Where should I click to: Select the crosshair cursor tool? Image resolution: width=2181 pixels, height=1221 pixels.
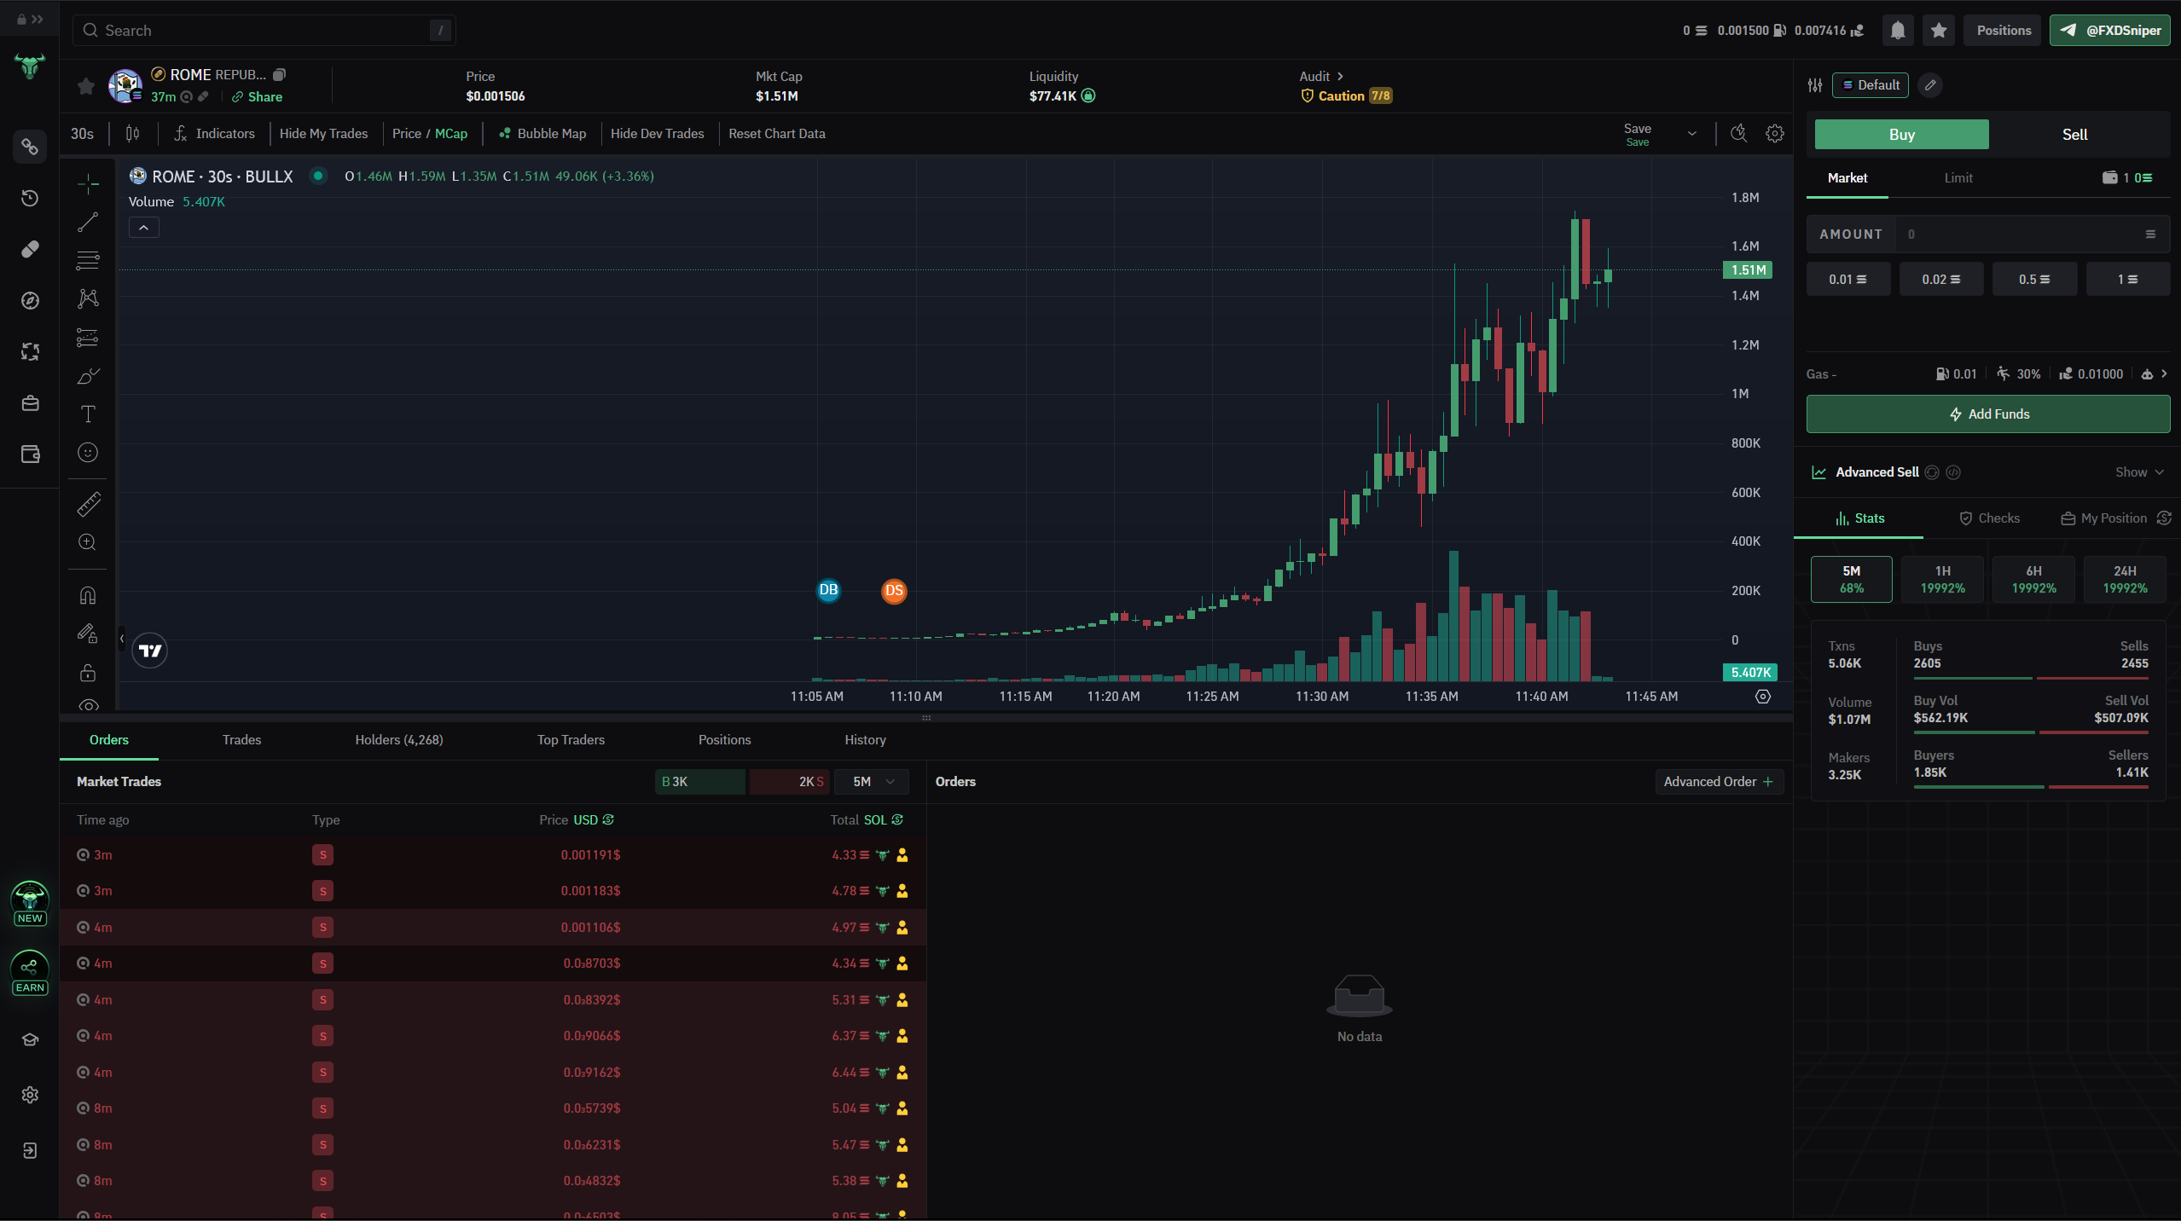click(x=88, y=183)
